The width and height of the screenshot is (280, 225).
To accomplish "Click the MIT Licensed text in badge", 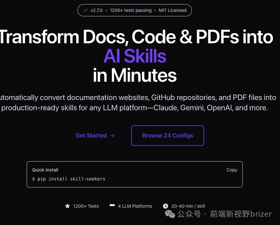I will tap(173, 10).
